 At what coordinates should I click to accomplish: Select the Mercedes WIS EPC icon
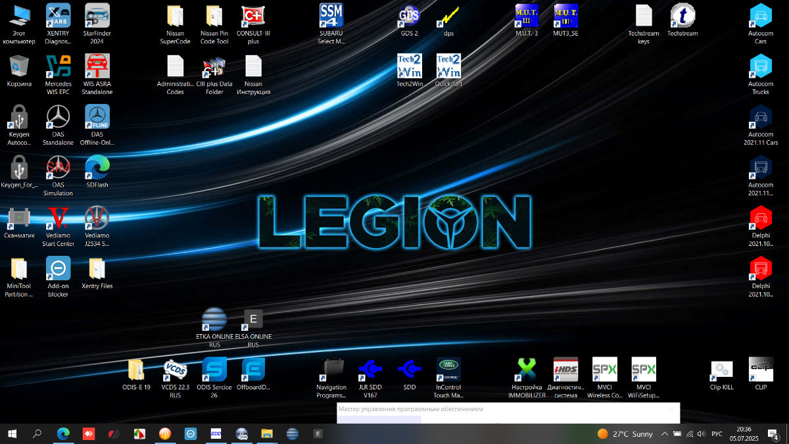click(x=59, y=66)
